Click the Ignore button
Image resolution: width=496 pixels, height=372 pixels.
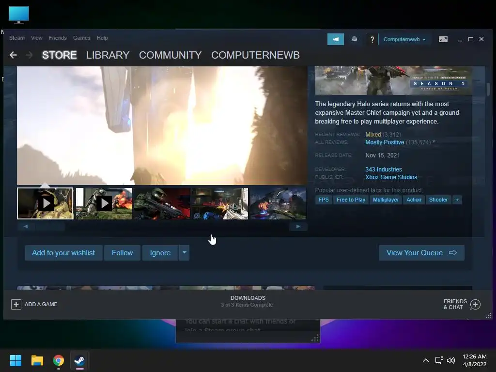pyautogui.click(x=160, y=252)
